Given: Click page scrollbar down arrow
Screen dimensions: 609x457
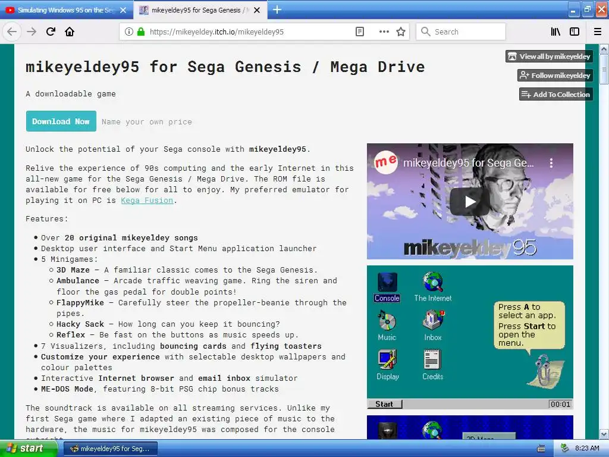Looking at the screenshot, I should click(x=604, y=434).
